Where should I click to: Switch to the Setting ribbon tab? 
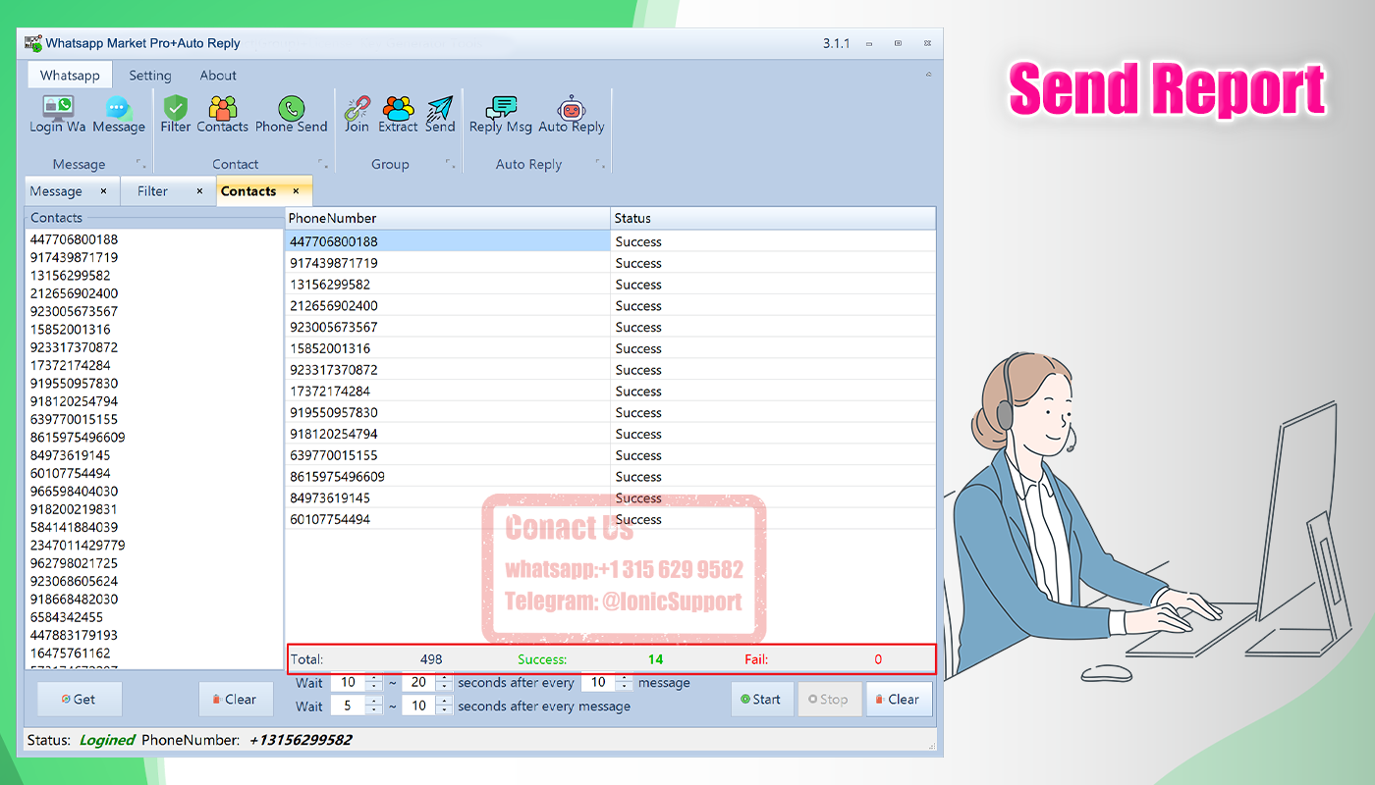[x=150, y=76]
